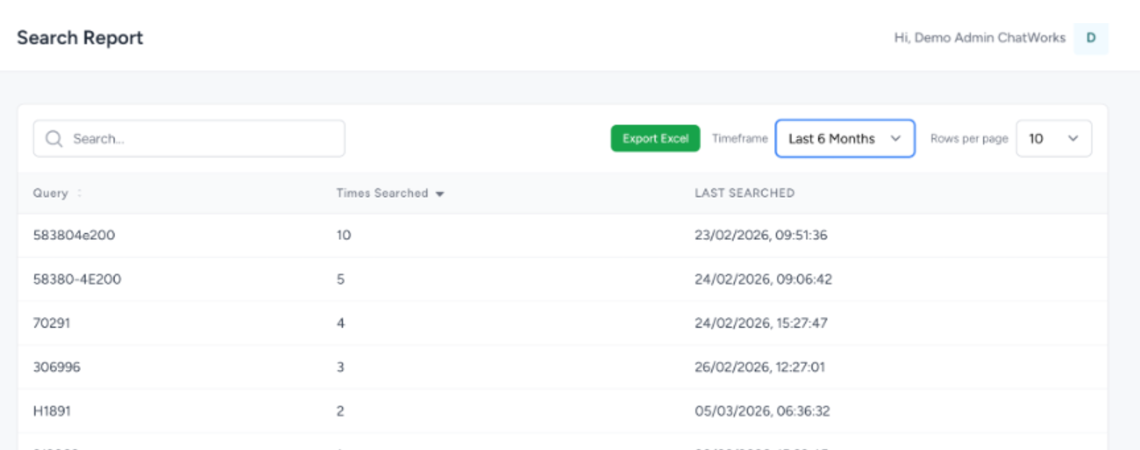
Task: Click the search magnifier icon
Action: [54, 139]
